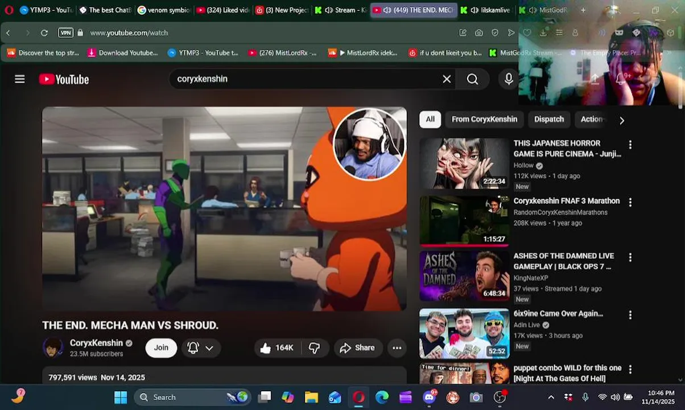This screenshot has width=685, height=410.
Task: Go back with the browser back arrow
Action: coord(8,33)
